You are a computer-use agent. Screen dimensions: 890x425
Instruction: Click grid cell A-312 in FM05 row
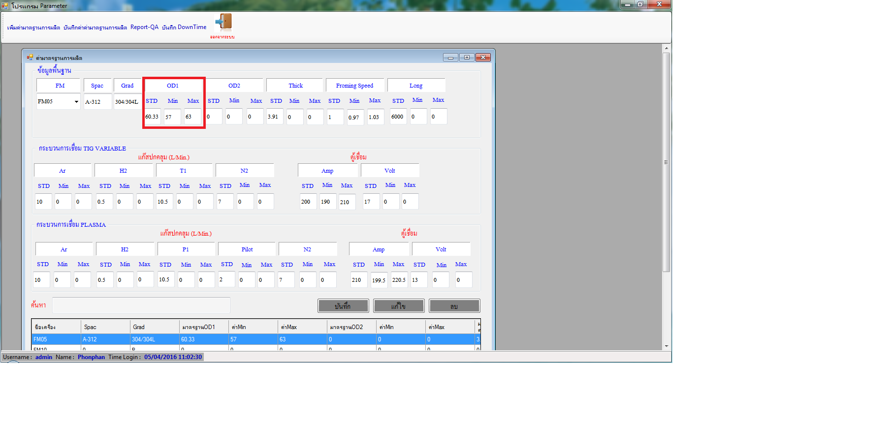tap(106, 339)
